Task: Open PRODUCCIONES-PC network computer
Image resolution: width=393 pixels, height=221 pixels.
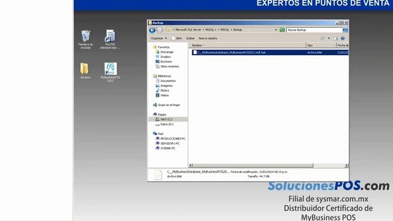Action: click(x=173, y=139)
